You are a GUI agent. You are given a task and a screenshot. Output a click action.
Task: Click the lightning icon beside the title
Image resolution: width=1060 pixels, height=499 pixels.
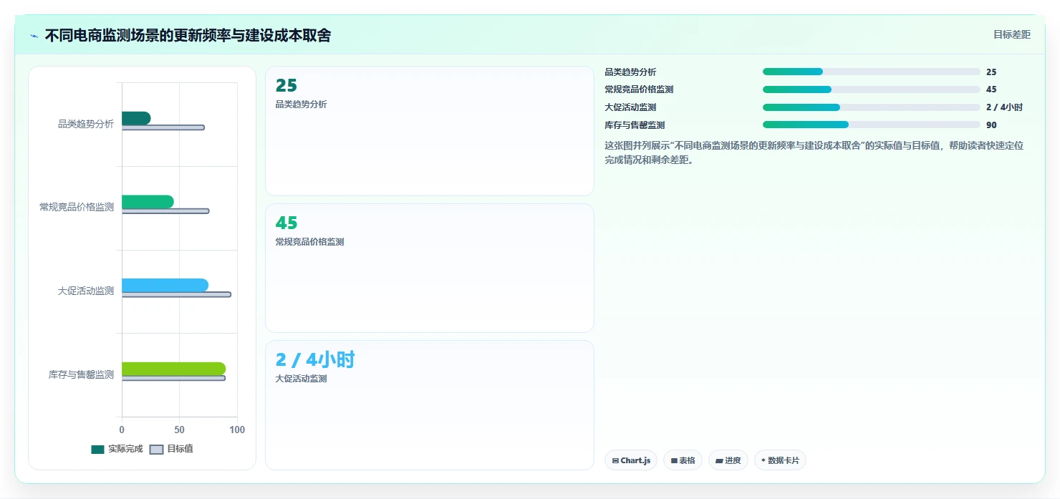34,36
